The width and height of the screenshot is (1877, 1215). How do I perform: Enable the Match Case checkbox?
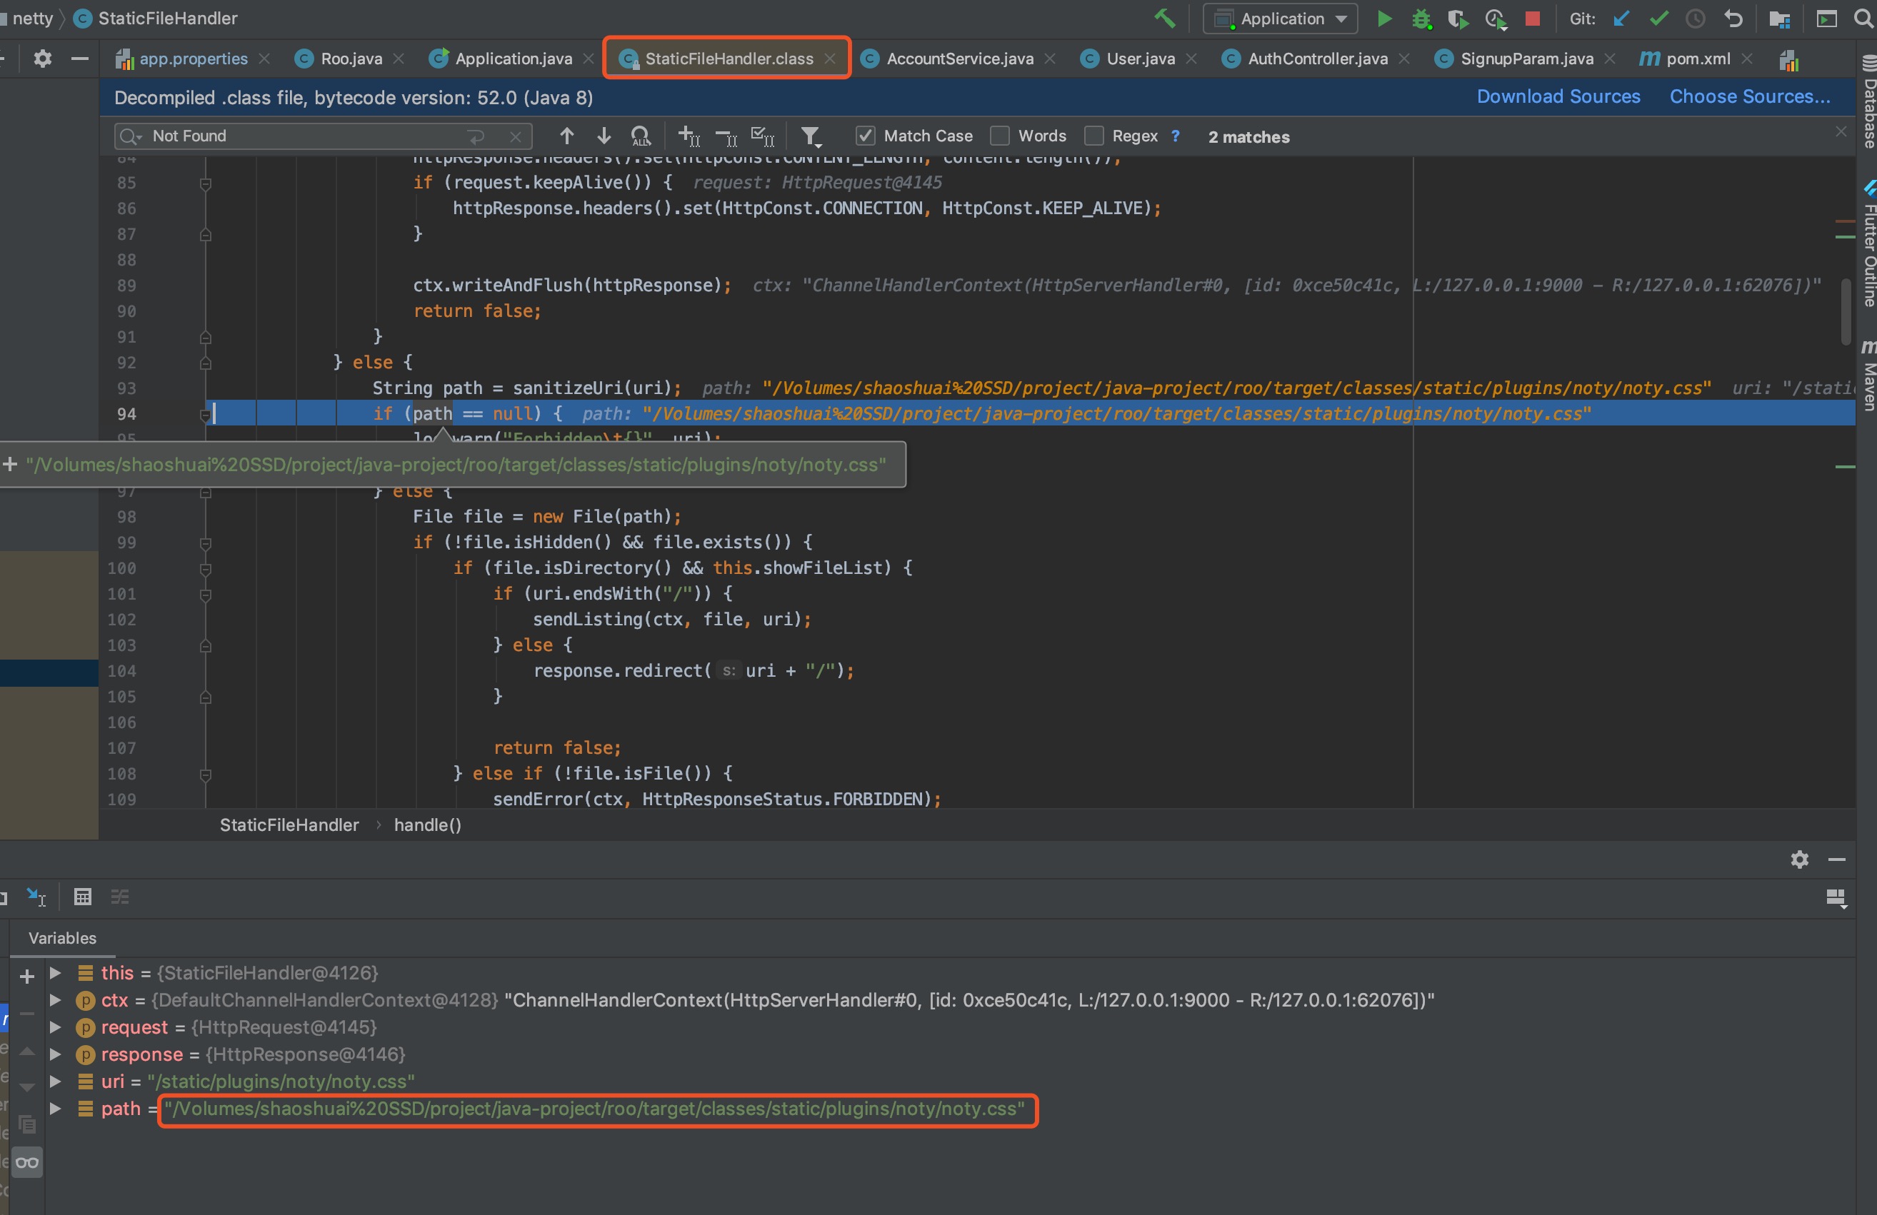click(865, 136)
